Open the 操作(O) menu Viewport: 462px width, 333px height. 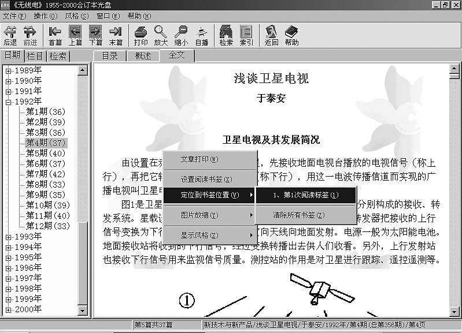[x=46, y=16]
